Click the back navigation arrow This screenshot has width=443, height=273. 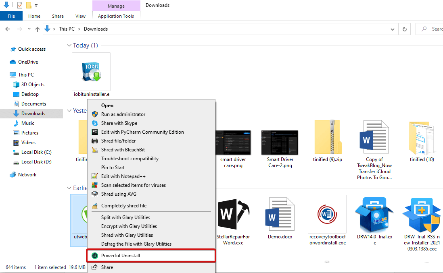click(x=7, y=29)
